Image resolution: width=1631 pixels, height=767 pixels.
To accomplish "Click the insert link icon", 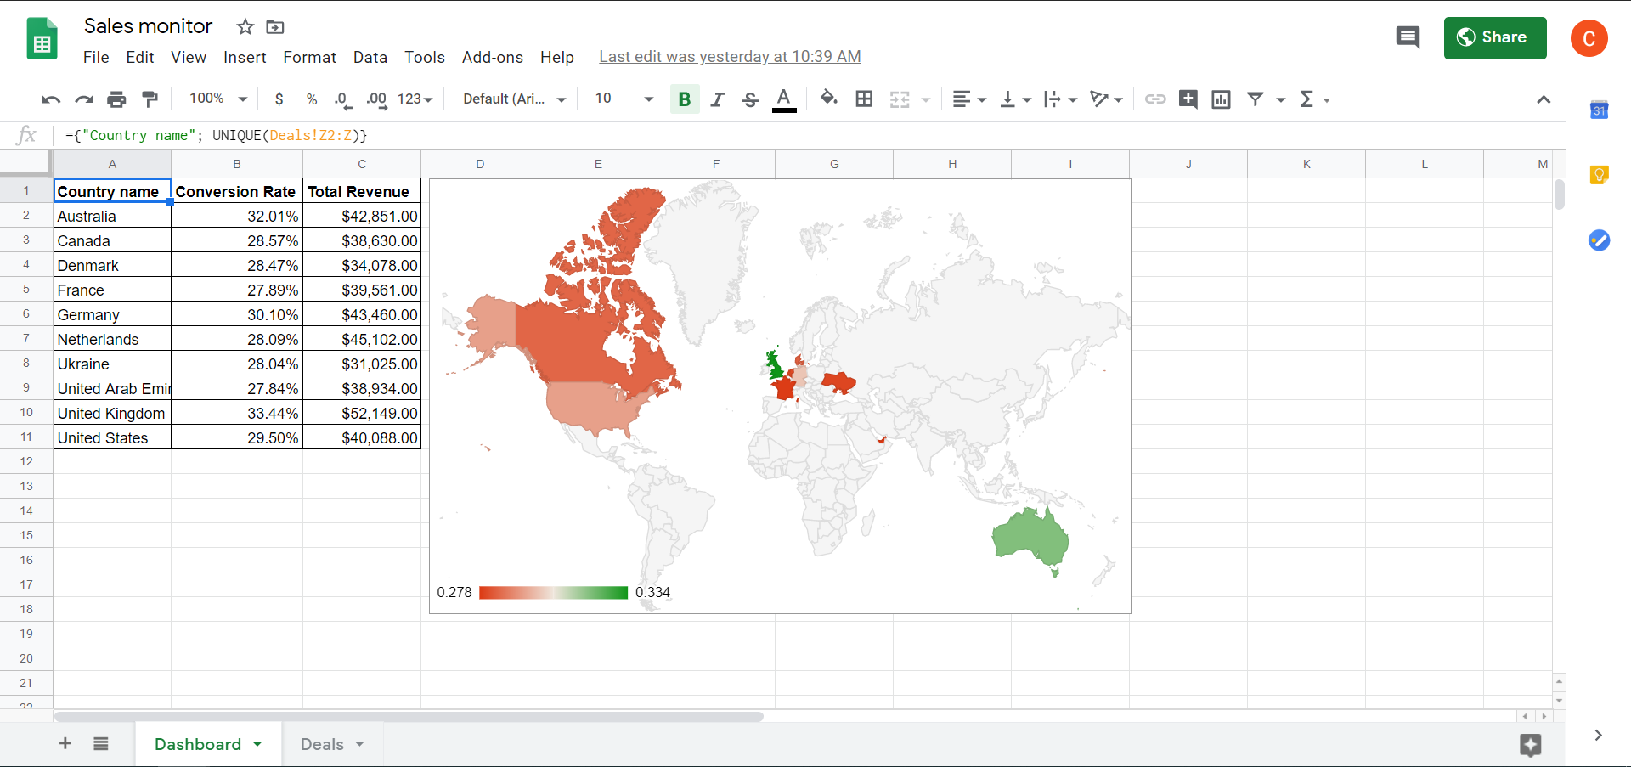I will pyautogui.click(x=1155, y=99).
